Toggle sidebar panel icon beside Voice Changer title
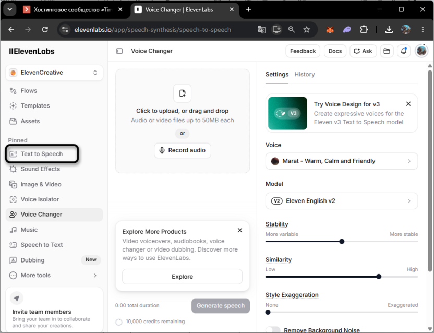The image size is (434, 333). coord(119,51)
